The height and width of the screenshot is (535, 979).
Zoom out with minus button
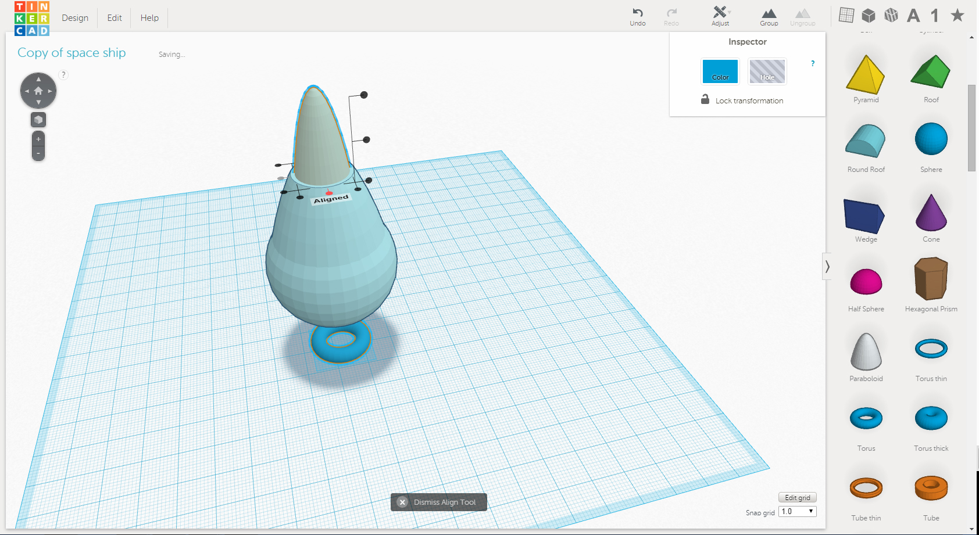[x=38, y=154]
